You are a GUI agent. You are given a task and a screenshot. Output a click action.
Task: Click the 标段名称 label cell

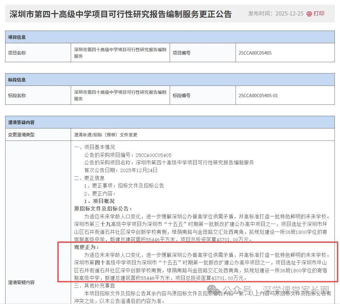[38, 95]
